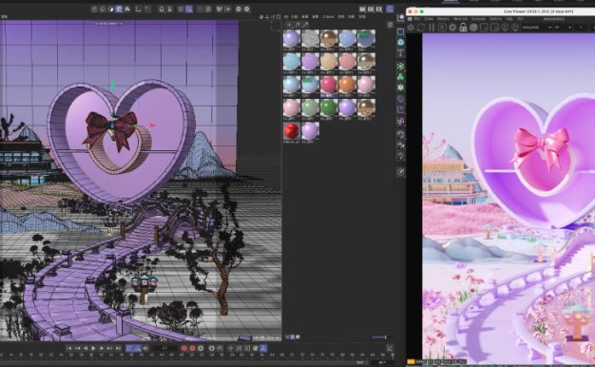Open the Compare menu in Live Viewer

pyautogui.click(x=478, y=19)
